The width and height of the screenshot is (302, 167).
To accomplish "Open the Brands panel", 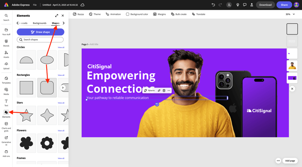I will pyautogui.click(x=6, y=43).
